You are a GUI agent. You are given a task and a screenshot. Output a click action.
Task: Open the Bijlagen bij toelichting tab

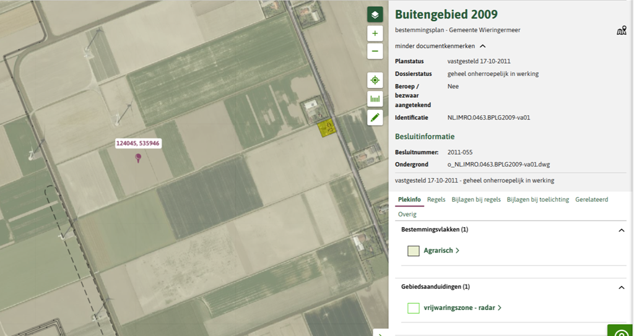point(537,199)
